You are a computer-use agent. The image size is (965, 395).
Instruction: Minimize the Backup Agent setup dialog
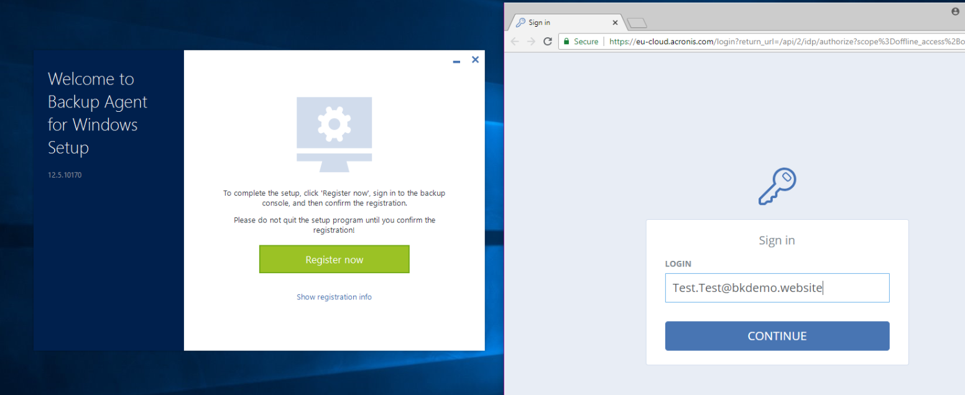pos(456,60)
